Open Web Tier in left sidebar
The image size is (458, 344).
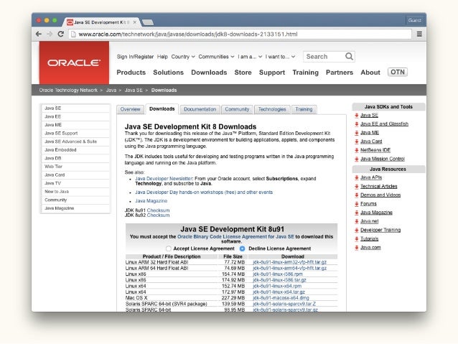tap(75, 167)
